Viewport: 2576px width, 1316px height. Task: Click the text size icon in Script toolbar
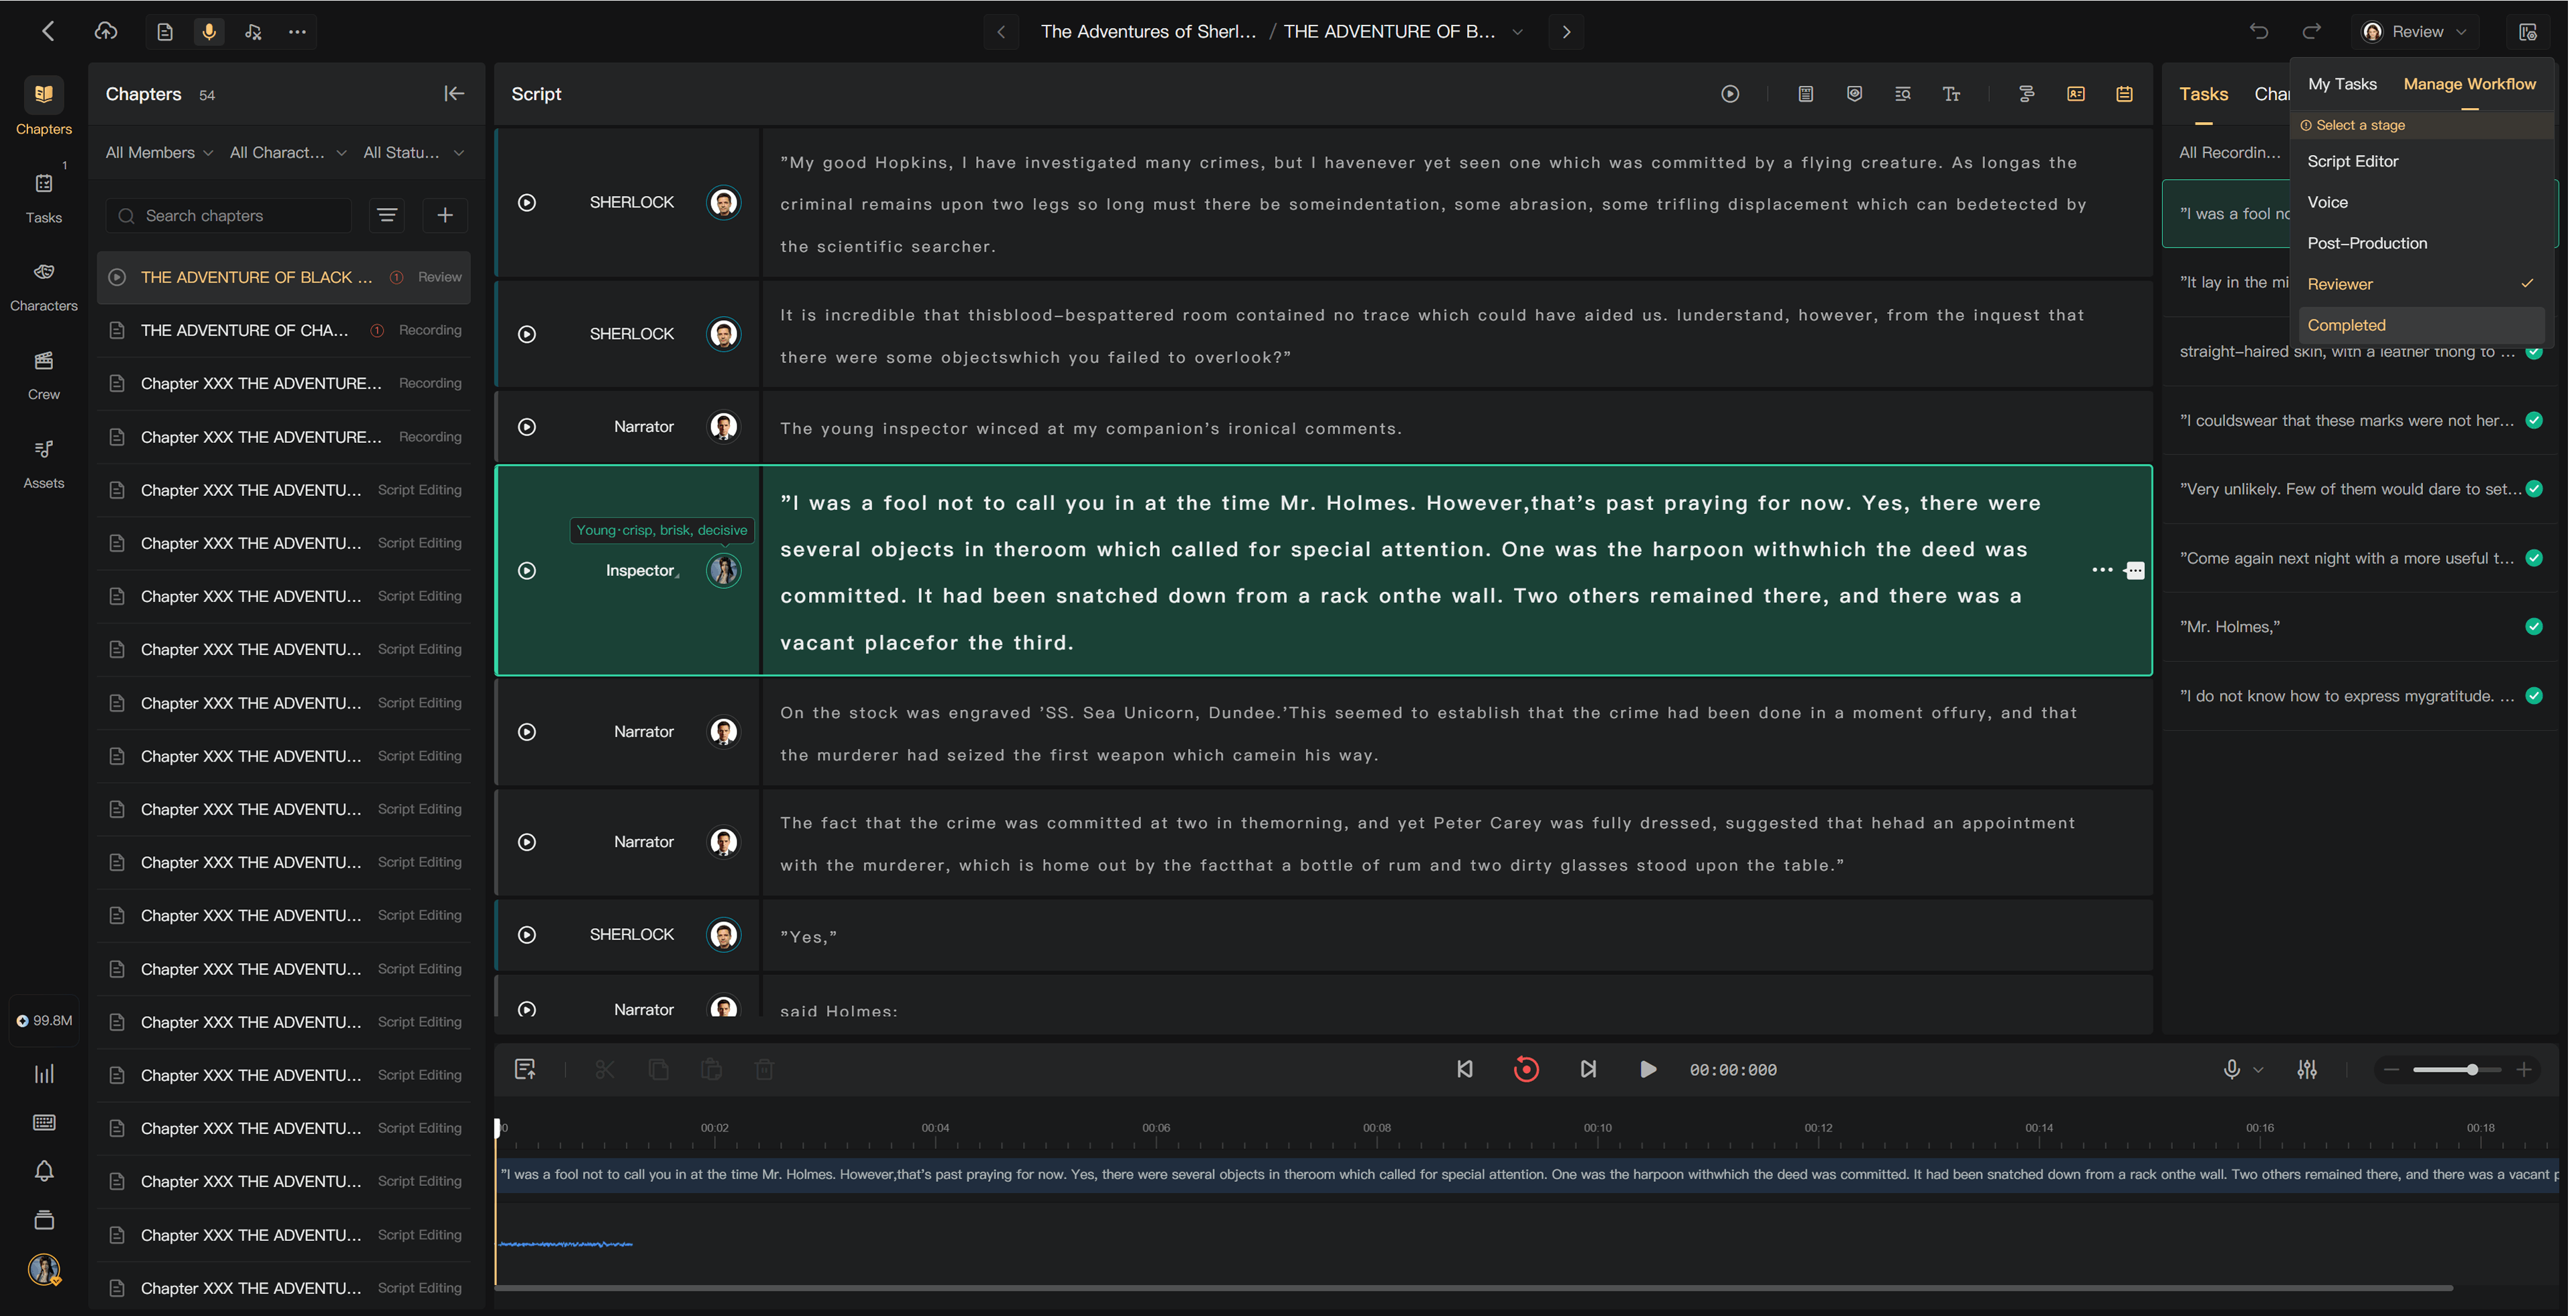pyautogui.click(x=1951, y=94)
